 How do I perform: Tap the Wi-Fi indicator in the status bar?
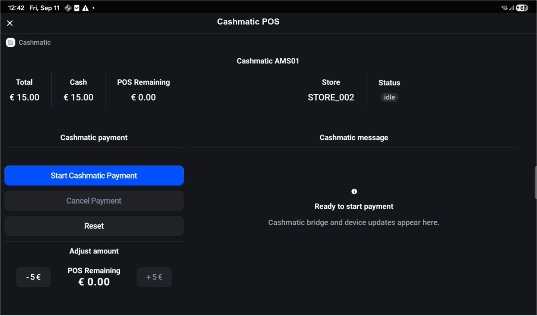click(504, 8)
